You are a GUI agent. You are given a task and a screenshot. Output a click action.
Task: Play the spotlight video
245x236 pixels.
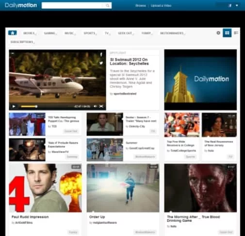(14, 106)
